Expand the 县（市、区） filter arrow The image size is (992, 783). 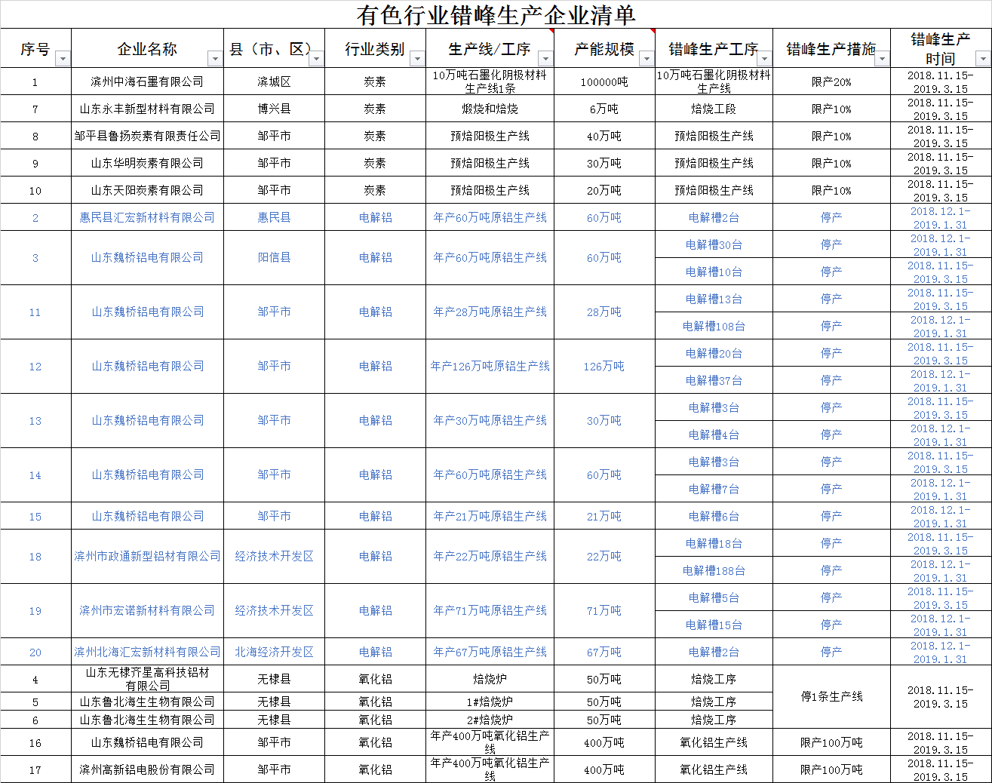pyautogui.click(x=316, y=59)
